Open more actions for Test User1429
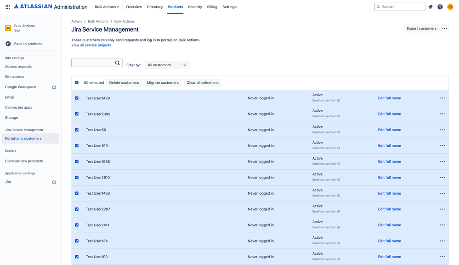459x265 pixels. [x=442, y=98]
